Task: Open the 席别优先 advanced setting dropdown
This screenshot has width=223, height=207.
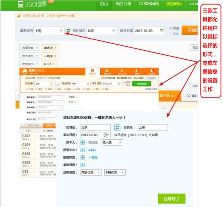Action: pos(91,172)
